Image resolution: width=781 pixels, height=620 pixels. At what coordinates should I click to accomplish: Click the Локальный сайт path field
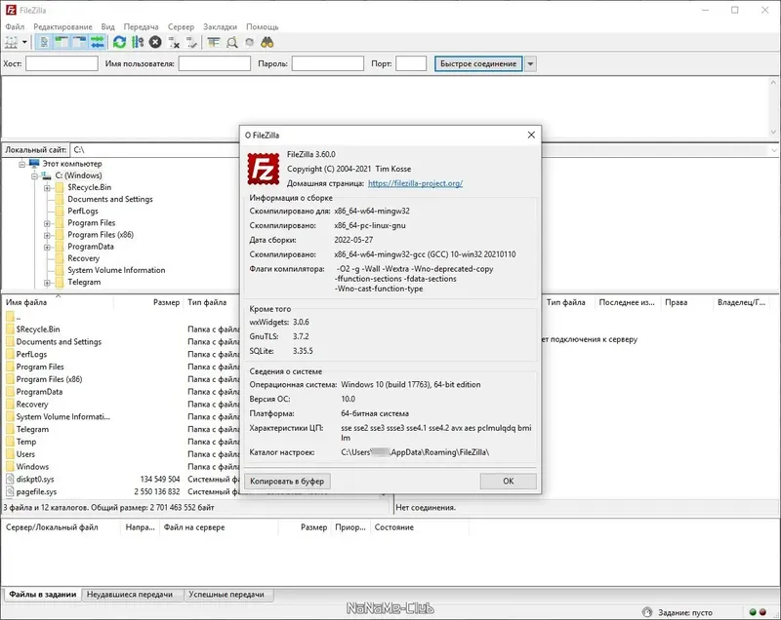155,150
